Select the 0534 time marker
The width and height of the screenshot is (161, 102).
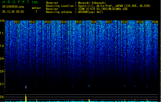63,22
